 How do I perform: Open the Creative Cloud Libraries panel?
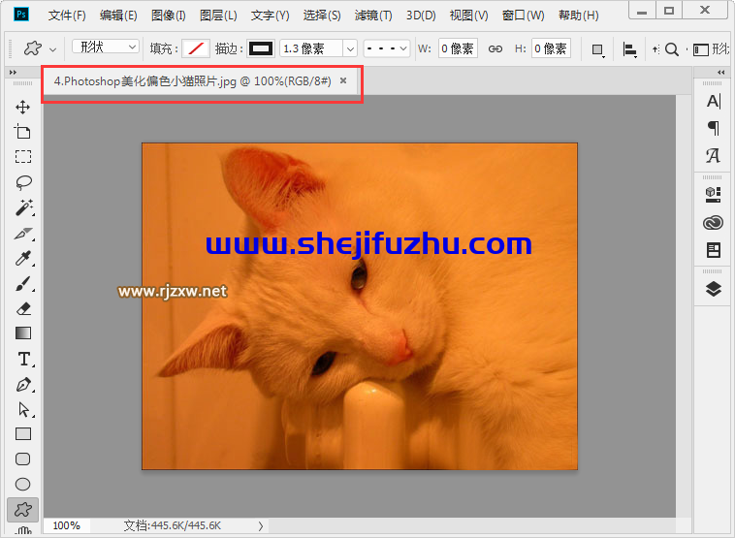(713, 223)
